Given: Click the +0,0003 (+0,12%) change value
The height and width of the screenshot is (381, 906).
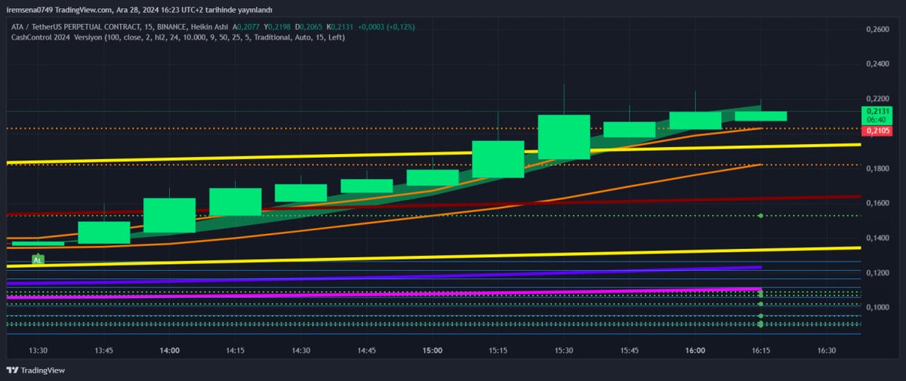Looking at the screenshot, I should (387, 26).
